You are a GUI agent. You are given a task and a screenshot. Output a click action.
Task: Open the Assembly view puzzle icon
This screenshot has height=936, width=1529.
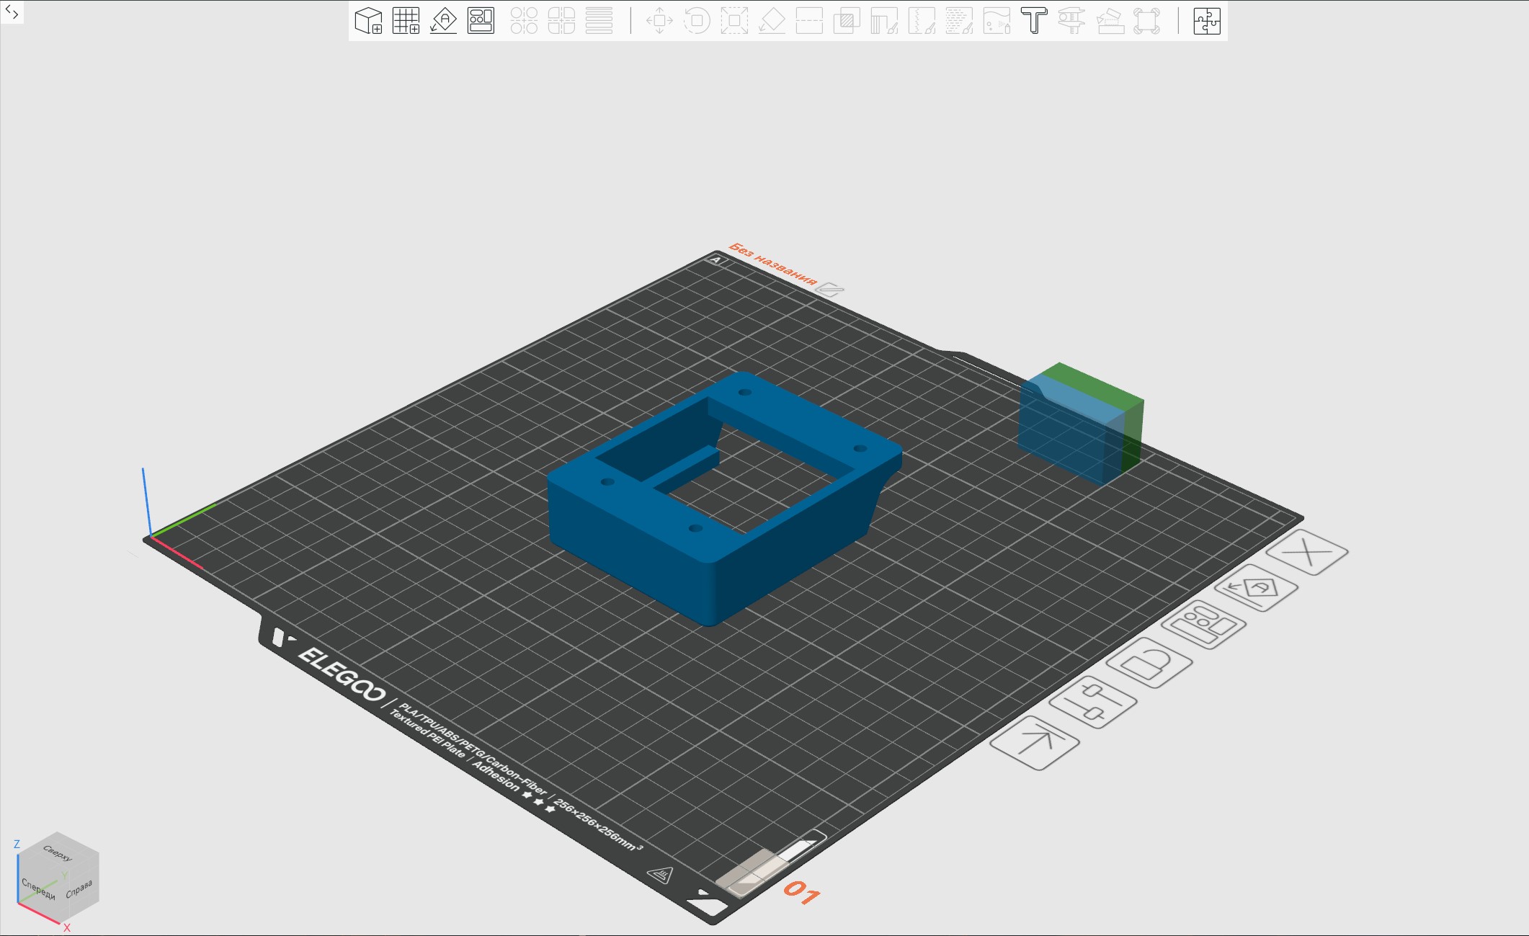pos(1206,20)
